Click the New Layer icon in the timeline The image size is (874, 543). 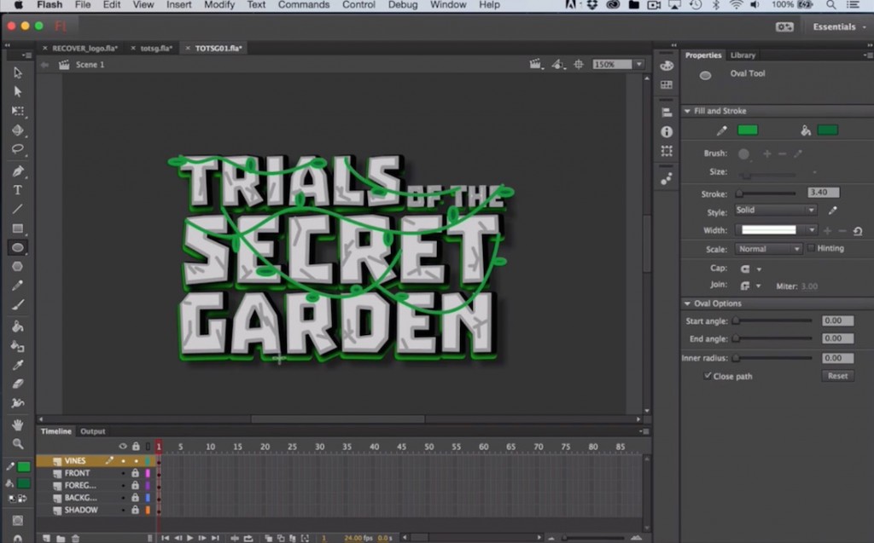click(x=47, y=538)
